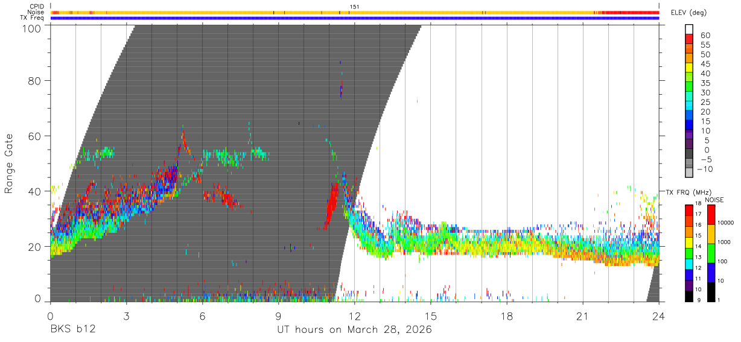Screen dimensions: 741x342
Task: Click the black 9–10 segment of TX FRQ colorbar
Action: 689,296
